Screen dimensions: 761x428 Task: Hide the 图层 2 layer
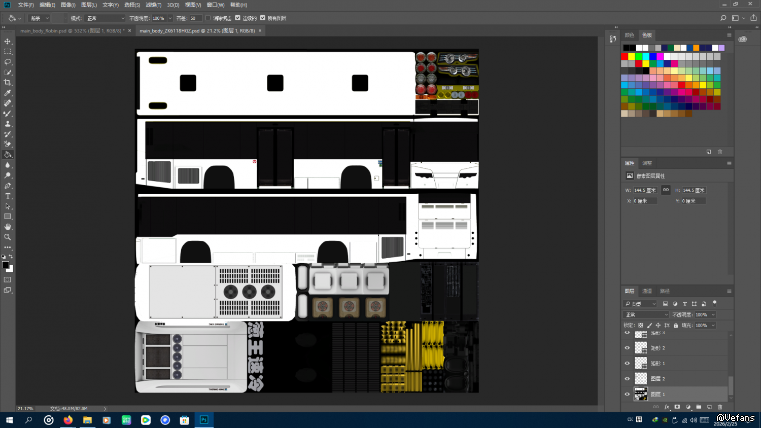(x=627, y=379)
